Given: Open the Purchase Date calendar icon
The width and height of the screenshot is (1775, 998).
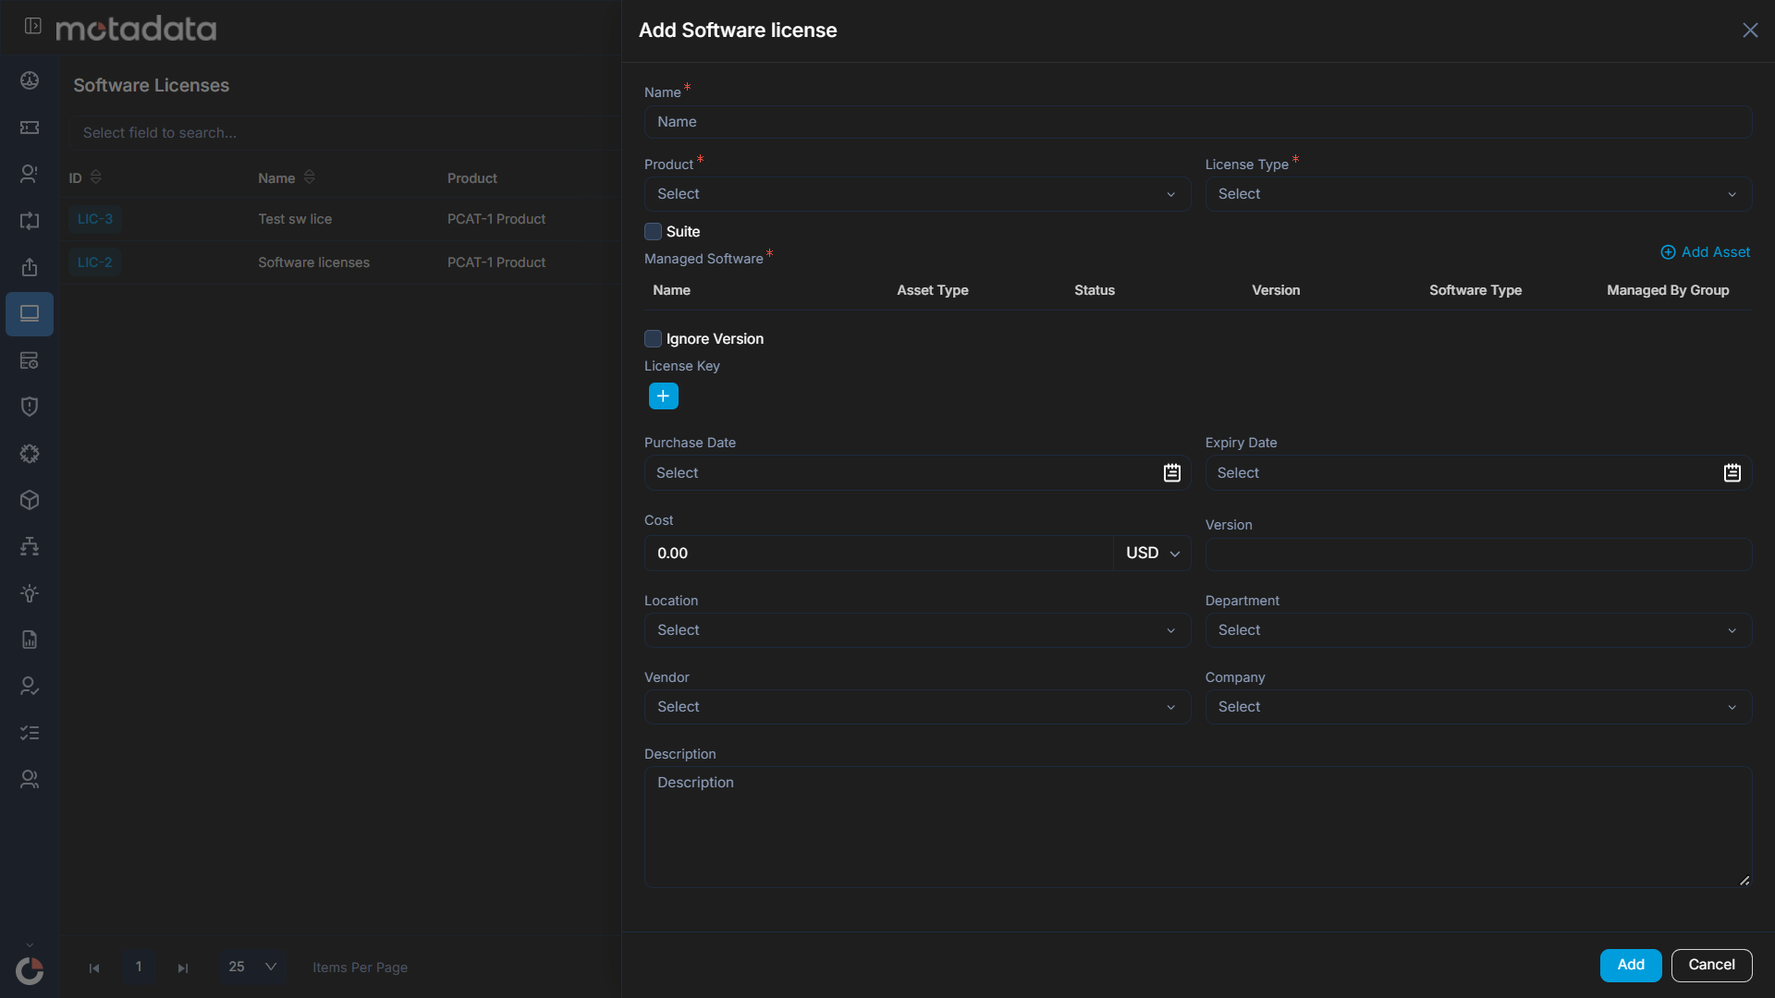Looking at the screenshot, I should tap(1171, 473).
